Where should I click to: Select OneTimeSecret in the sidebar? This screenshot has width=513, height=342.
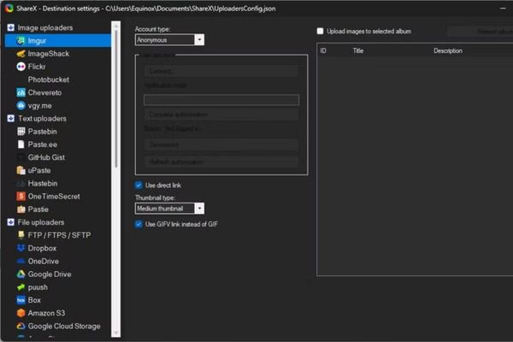tap(53, 196)
